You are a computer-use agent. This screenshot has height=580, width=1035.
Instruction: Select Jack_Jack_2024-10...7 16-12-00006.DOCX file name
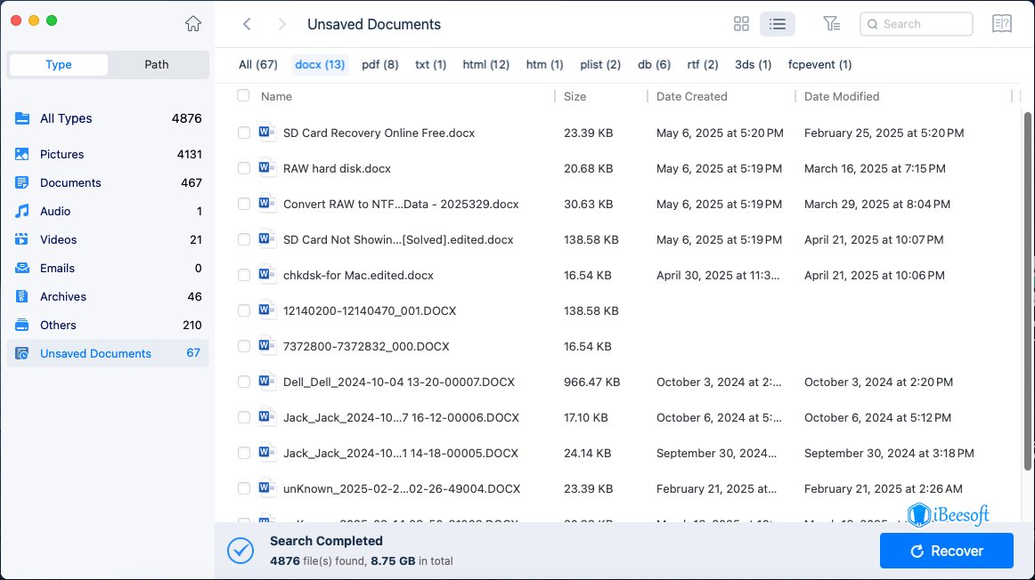tap(401, 417)
